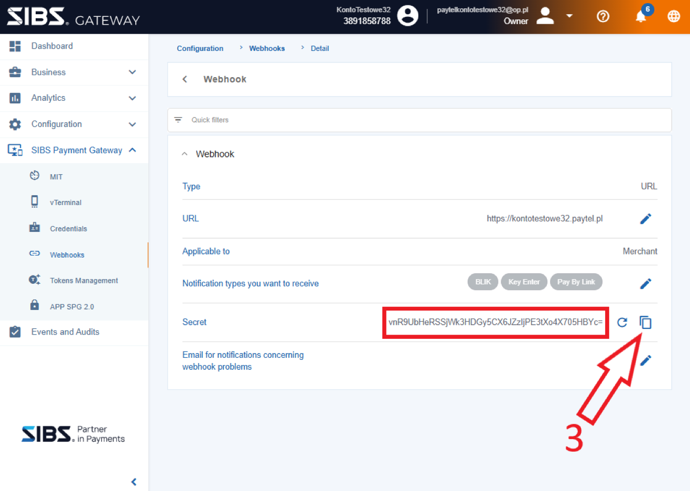Go back using the Webhook back arrow
Screen dimensions: 690x491
[x=185, y=79]
